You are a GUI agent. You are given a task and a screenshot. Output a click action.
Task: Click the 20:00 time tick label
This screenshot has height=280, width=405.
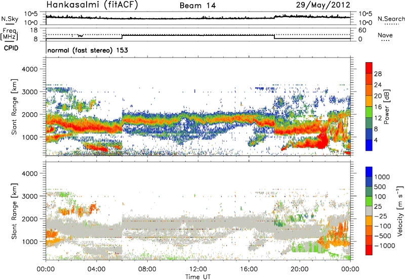tap(300, 269)
